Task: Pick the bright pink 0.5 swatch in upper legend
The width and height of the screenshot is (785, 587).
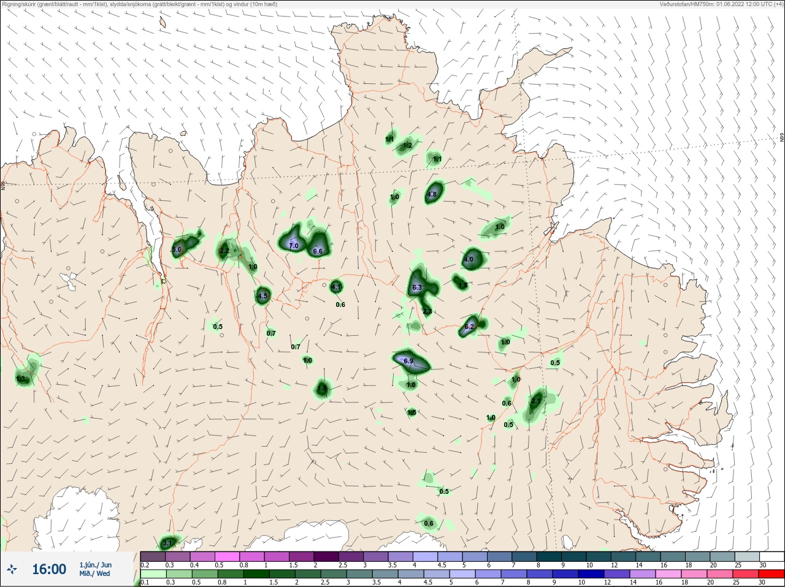Action: point(227,556)
